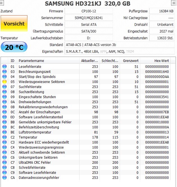Click the Eingeschaltet value 2027 mal
The height and width of the screenshot is (187, 177).
[x=162, y=31]
